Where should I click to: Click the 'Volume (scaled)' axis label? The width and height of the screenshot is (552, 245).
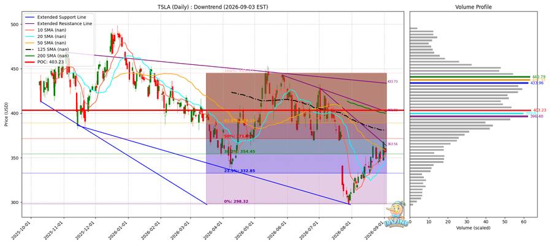point(473,228)
